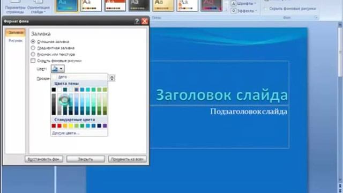Choose the Авто automatic color option
This screenshot has height=193, width=343.
point(79,77)
